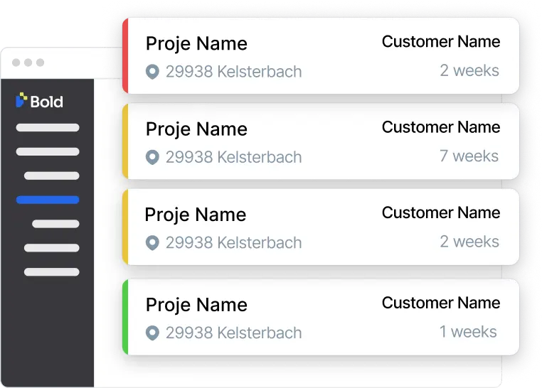542x388 pixels.
Task: Click the "7 weeks" duration label
Action: [469, 156]
